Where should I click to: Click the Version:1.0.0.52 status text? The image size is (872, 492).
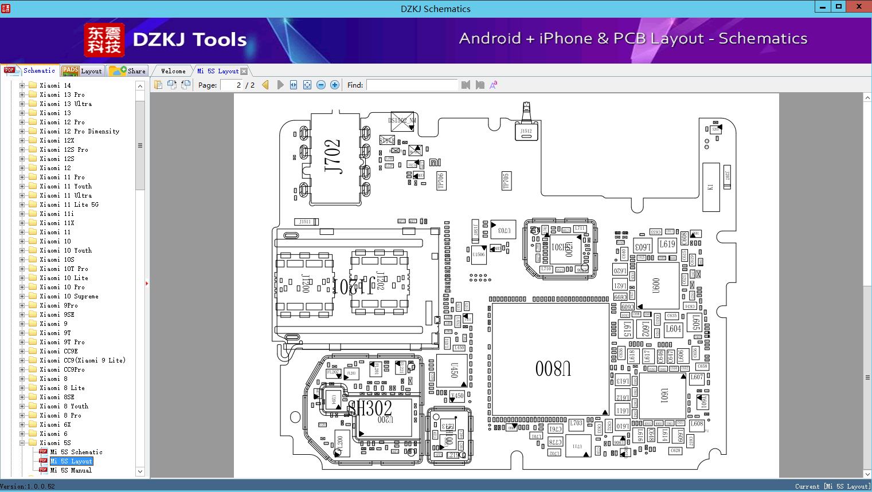point(28,486)
